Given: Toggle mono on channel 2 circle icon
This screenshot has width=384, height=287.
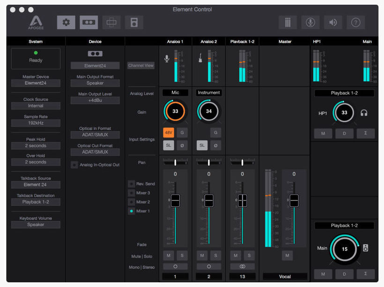Looking at the screenshot, I should pyautogui.click(x=209, y=266).
